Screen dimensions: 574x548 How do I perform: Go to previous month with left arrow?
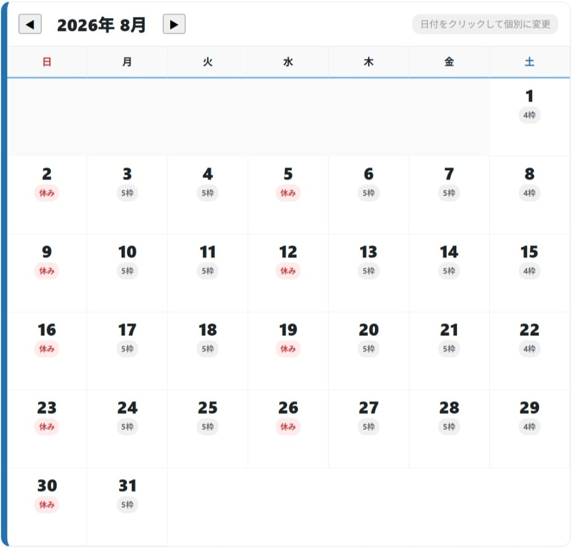[x=30, y=24]
